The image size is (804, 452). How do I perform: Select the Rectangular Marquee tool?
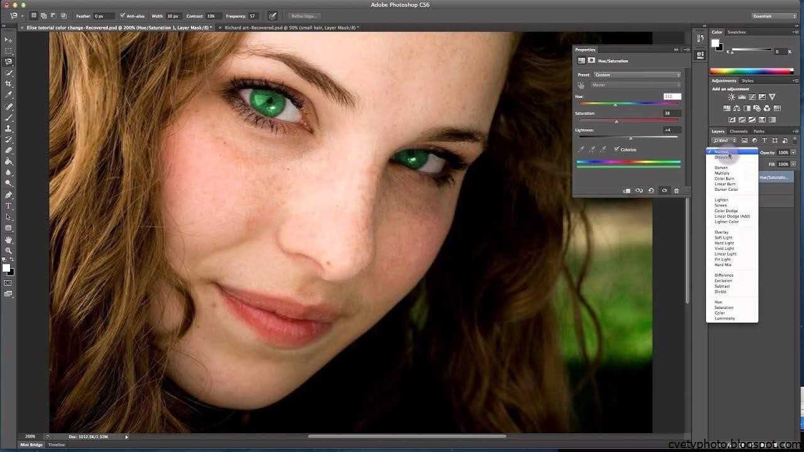tap(9, 51)
